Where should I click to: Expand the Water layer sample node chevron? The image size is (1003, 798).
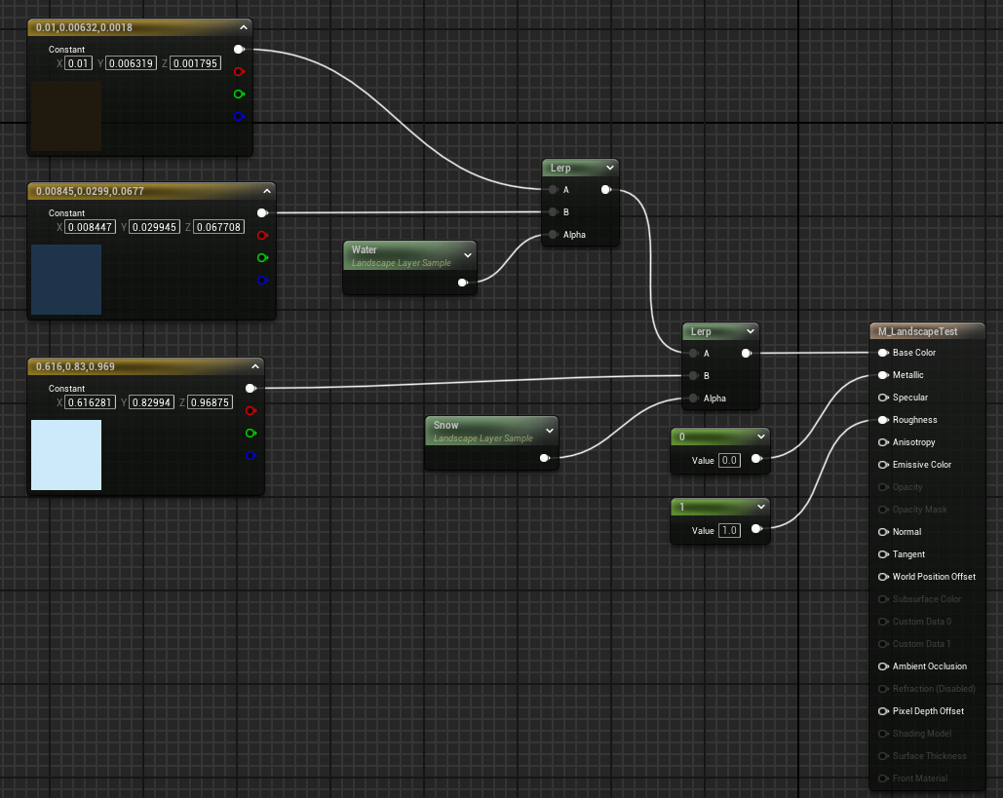pos(468,255)
